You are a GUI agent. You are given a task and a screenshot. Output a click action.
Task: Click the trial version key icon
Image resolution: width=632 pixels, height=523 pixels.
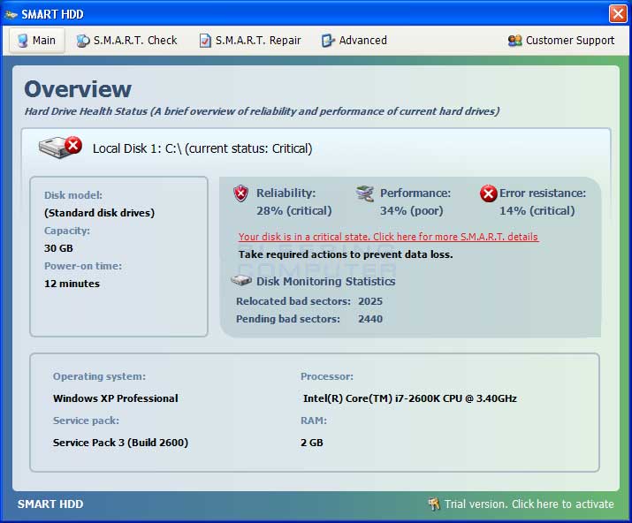[x=434, y=504]
